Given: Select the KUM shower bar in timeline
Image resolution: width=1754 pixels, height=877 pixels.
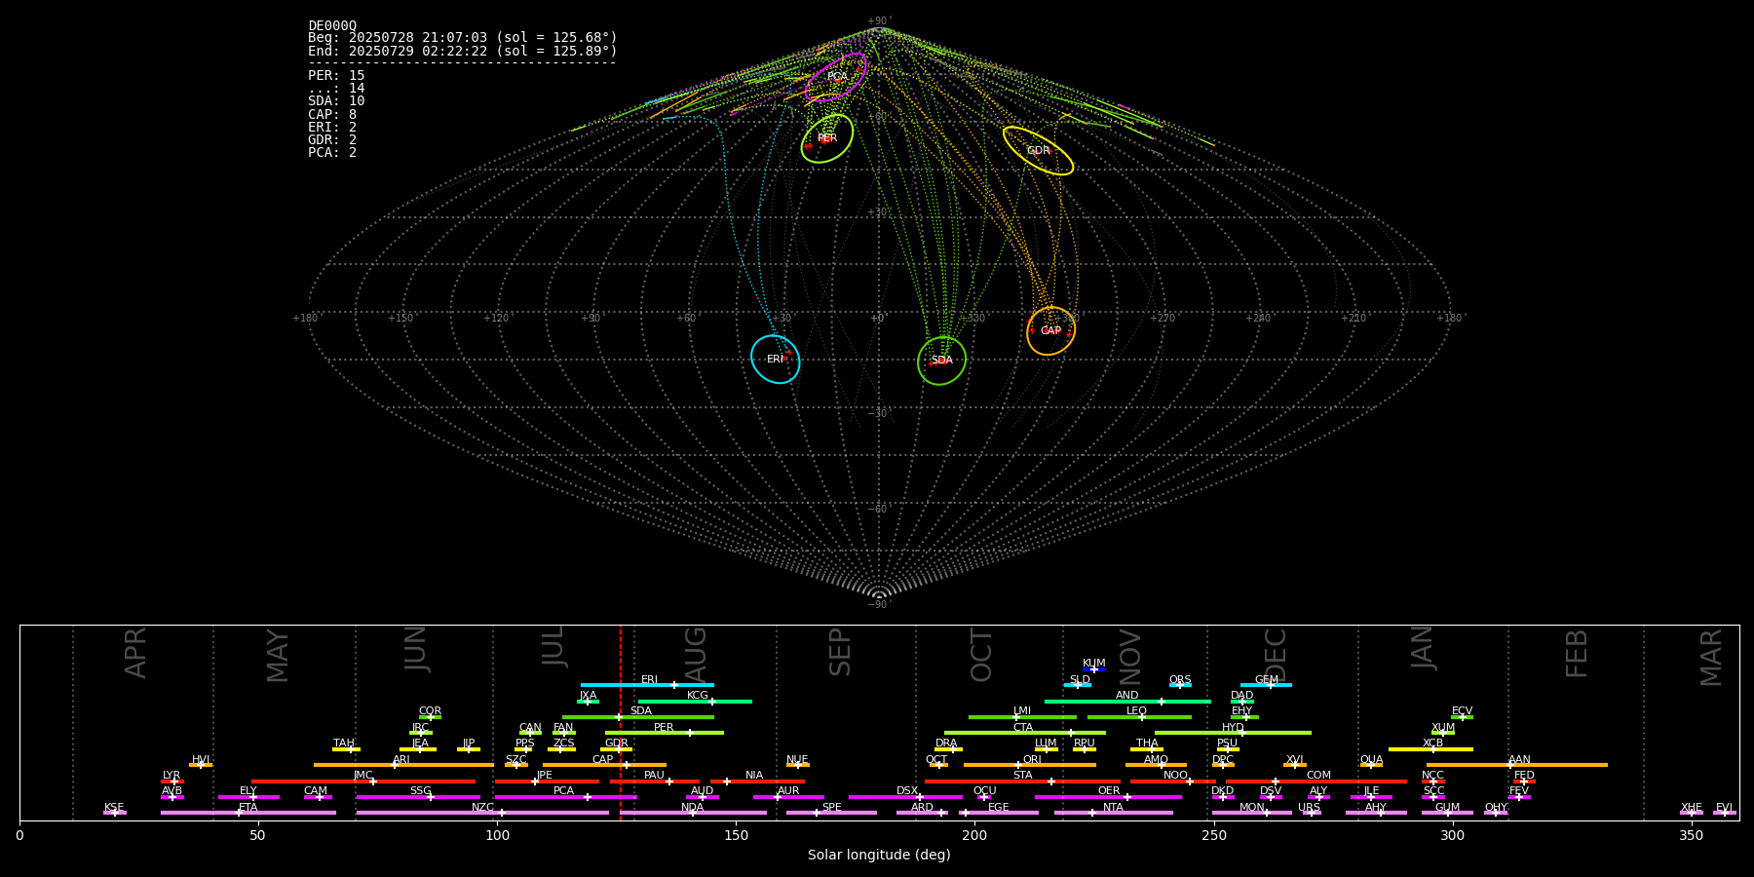Looking at the screenshot, I should (1094, 669).
